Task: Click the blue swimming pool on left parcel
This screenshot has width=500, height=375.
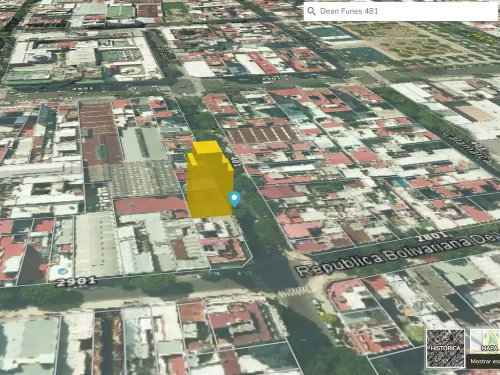Action: [62, 271]
